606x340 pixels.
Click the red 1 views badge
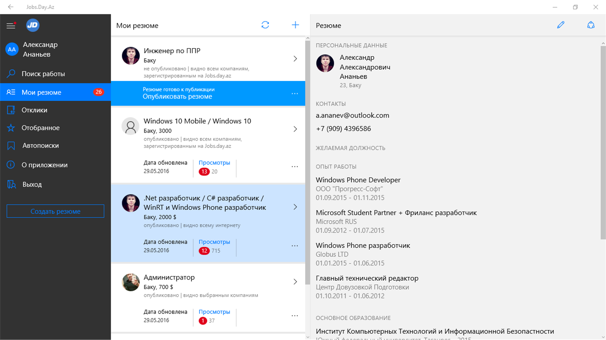(202, 321)
